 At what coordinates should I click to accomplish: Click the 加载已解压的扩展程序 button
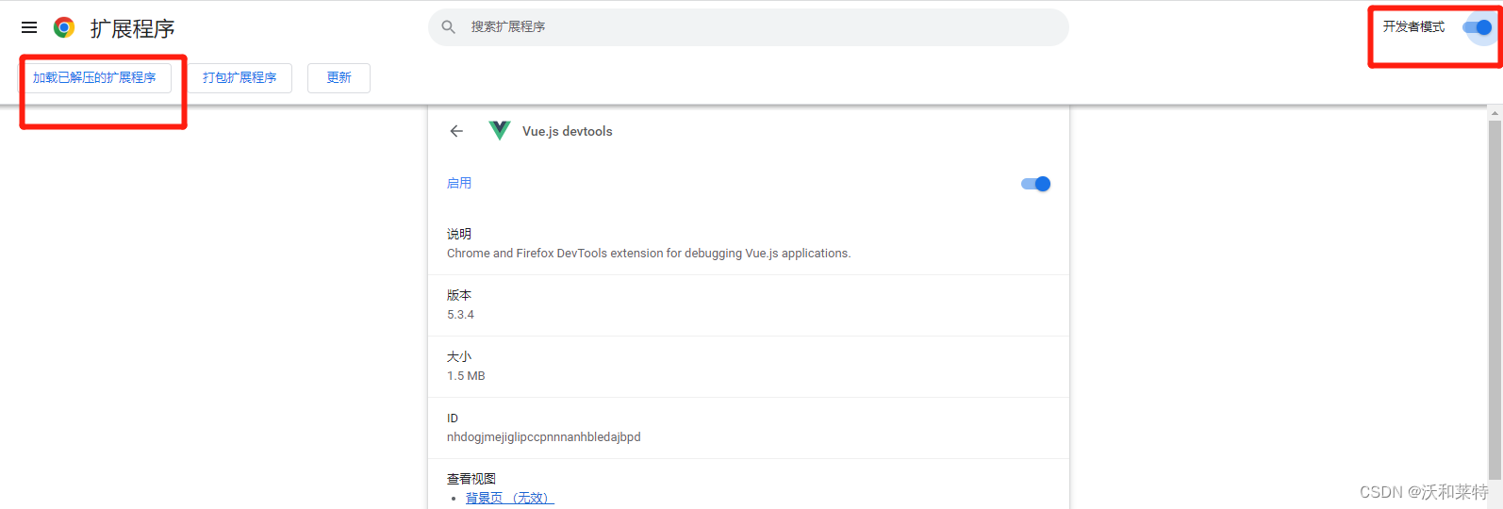coord(94,77)
